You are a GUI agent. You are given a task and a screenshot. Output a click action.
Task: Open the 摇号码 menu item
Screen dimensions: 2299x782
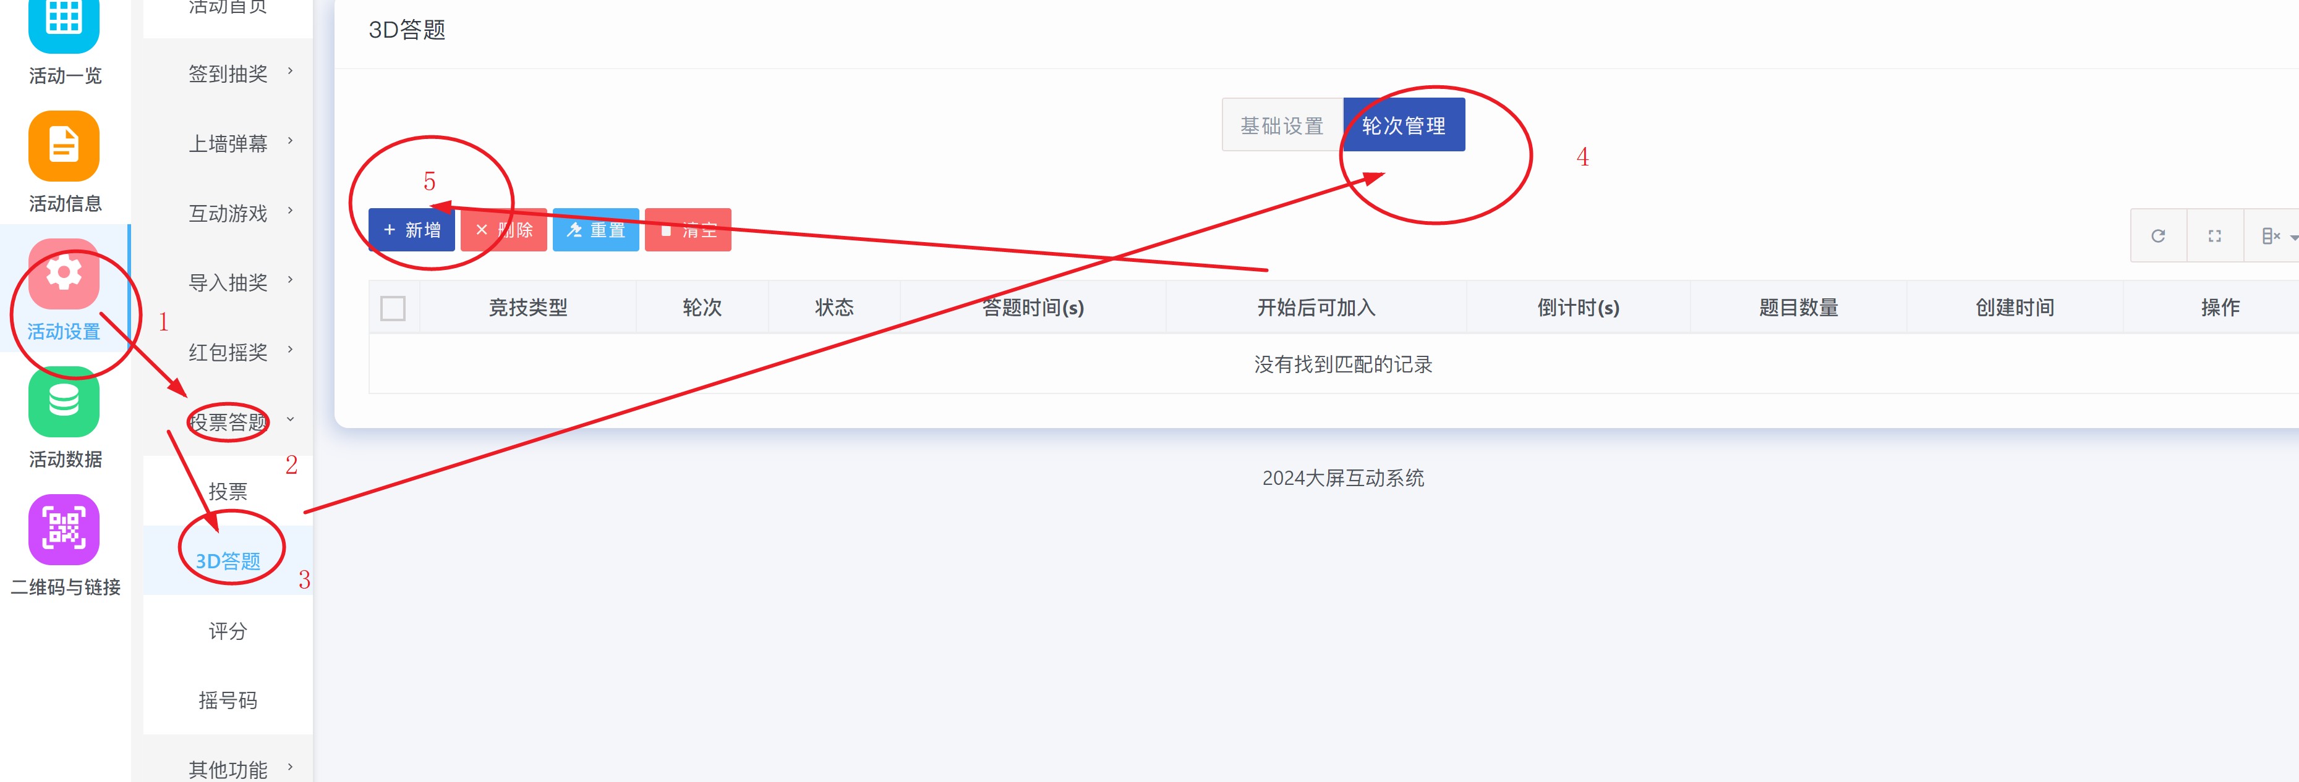coord(228,701)
